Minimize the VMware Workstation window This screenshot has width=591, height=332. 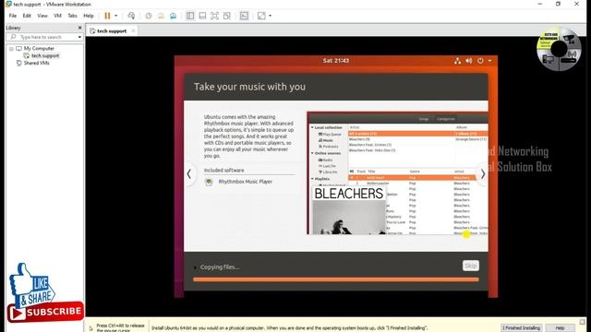(x=540, y=4)
